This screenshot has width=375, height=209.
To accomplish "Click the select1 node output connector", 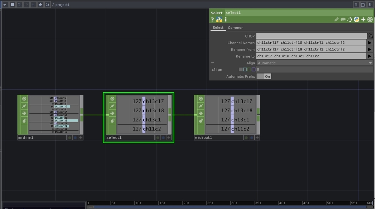I will coord(170,115).
